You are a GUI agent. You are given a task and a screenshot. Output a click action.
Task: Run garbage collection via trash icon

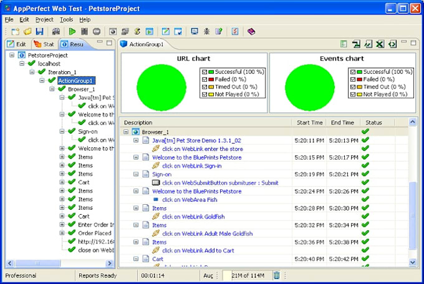(x=276, y=275)
